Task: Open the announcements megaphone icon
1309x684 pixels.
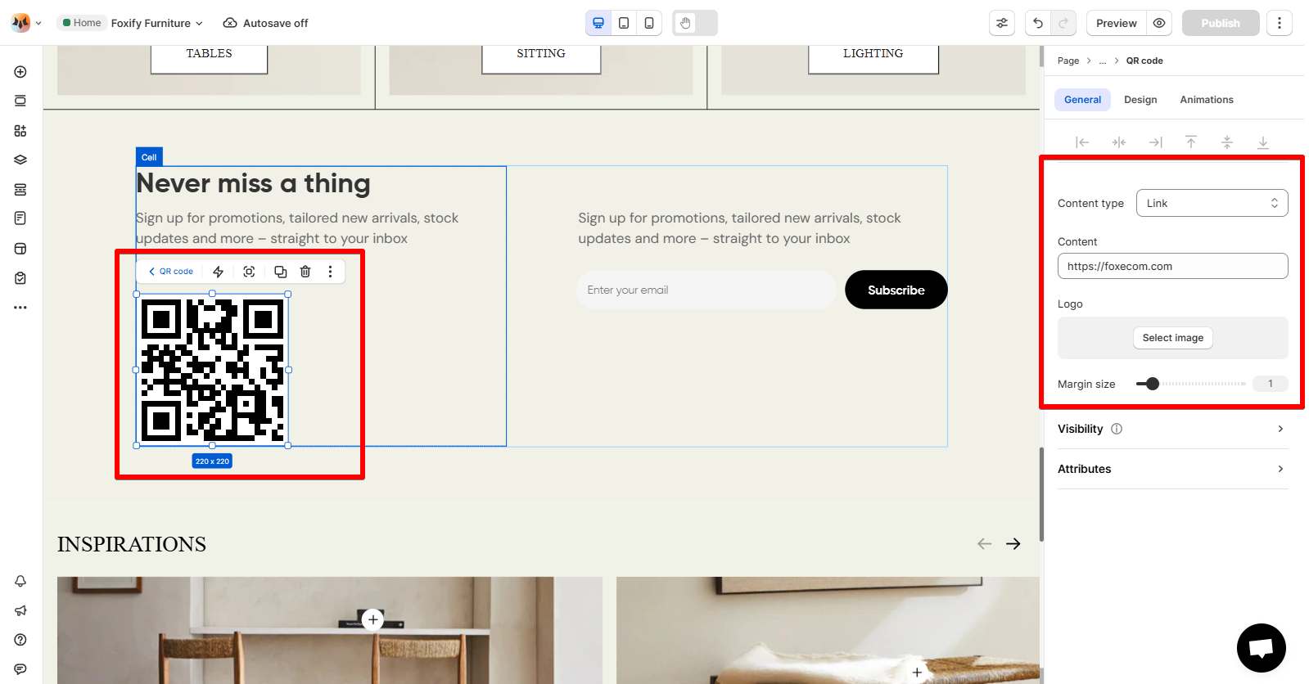Action: pyautogui.click(x=20, y=610)
